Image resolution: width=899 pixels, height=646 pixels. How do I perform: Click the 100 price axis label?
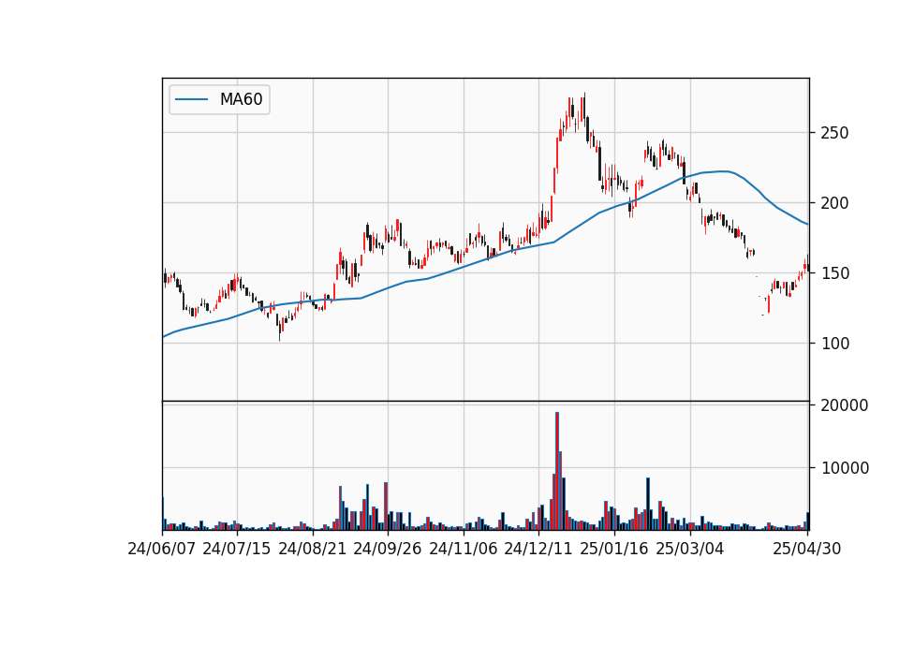click(x=834, y=344)
